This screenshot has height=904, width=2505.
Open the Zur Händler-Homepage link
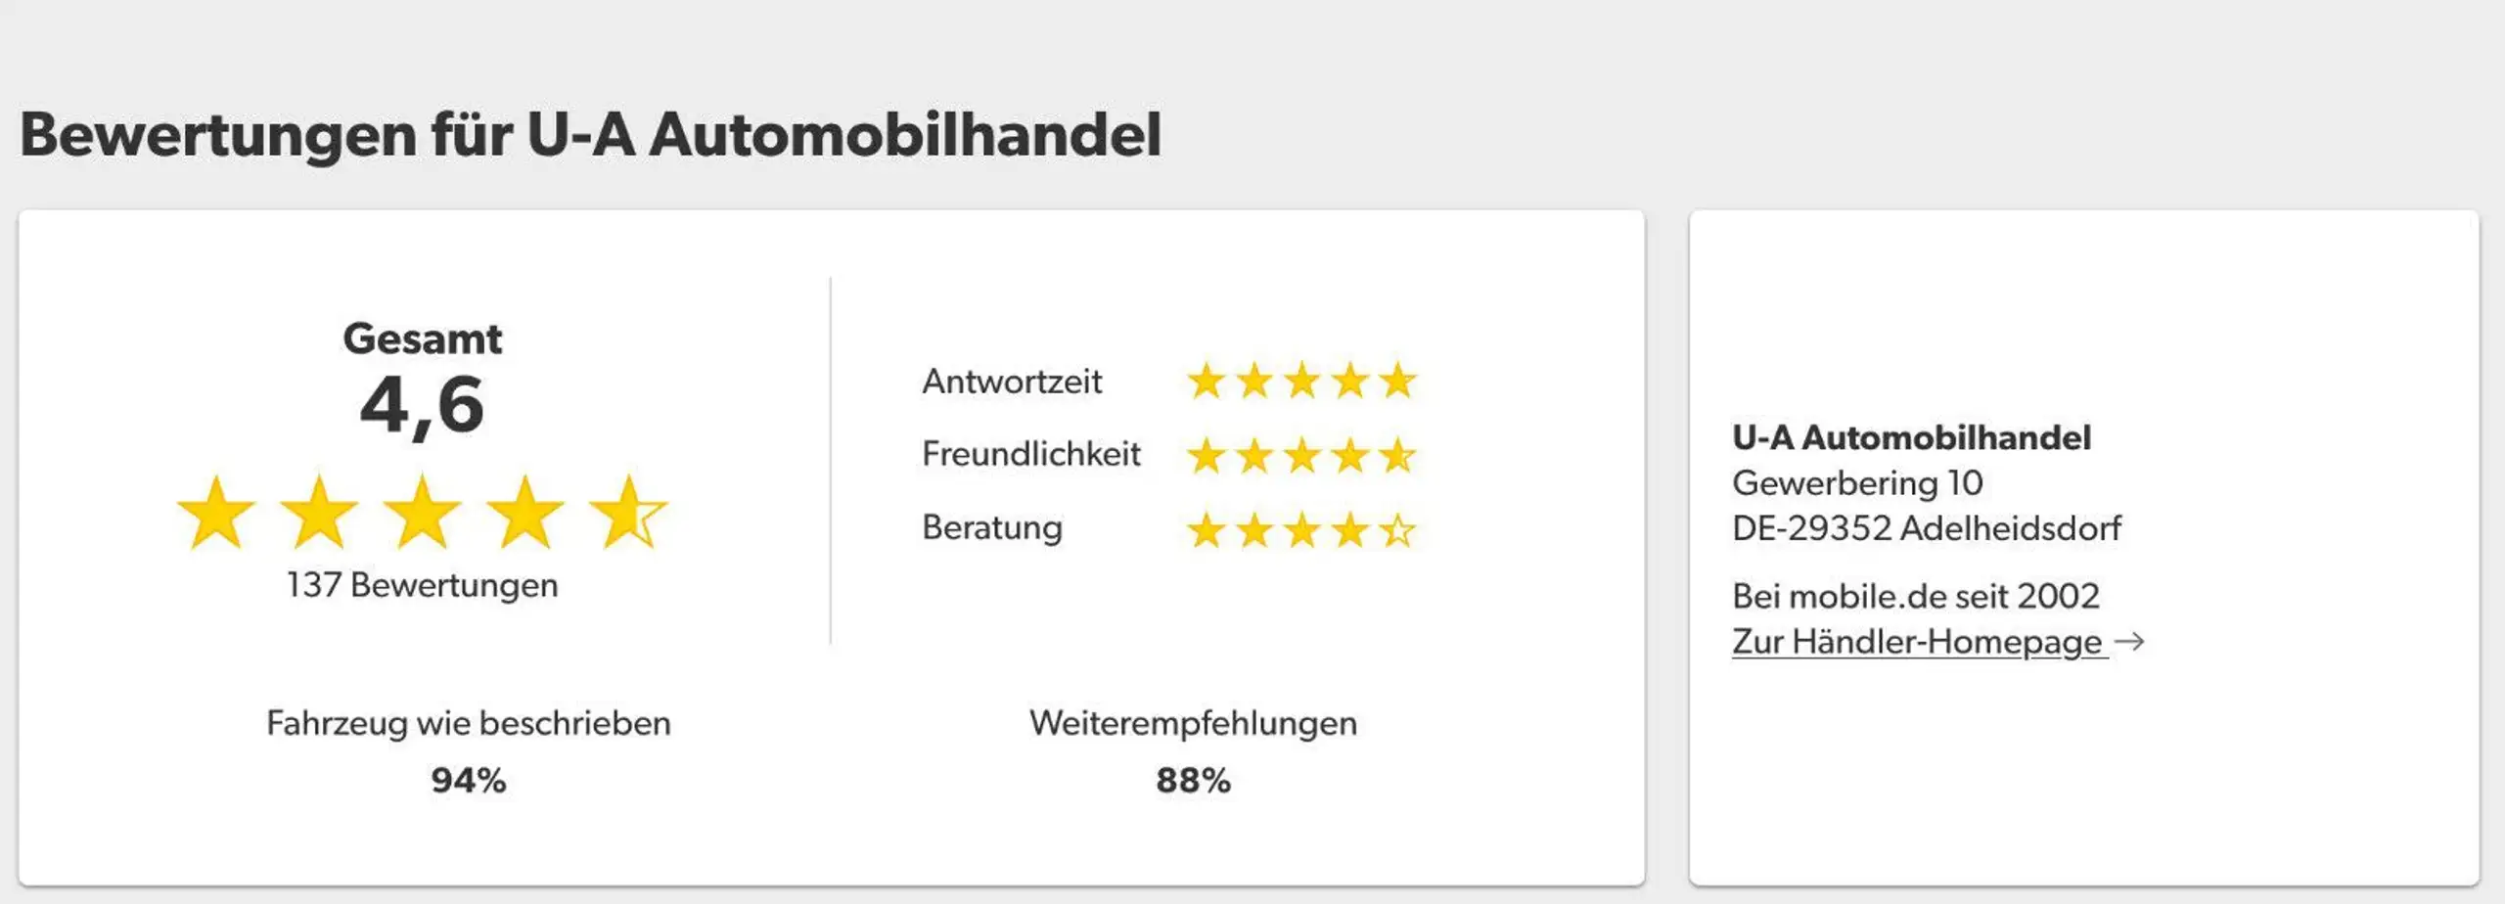click(1919, 642)
